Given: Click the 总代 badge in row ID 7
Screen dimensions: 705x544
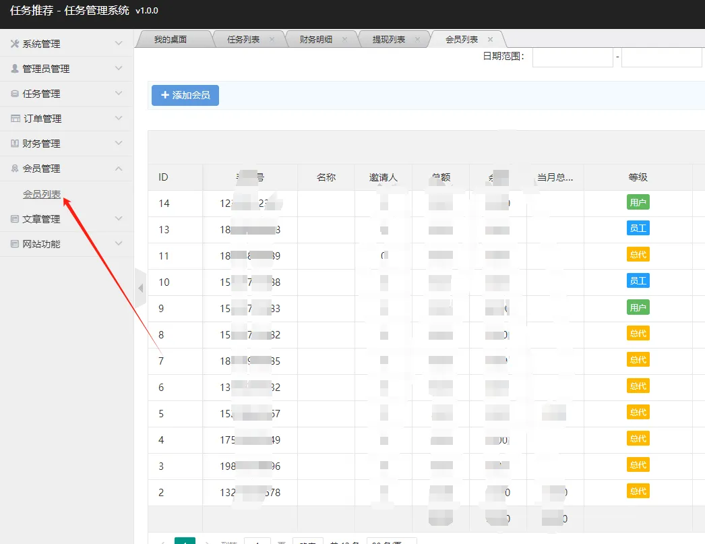Looking at the screenshot, I should click(x=638, y=360).
